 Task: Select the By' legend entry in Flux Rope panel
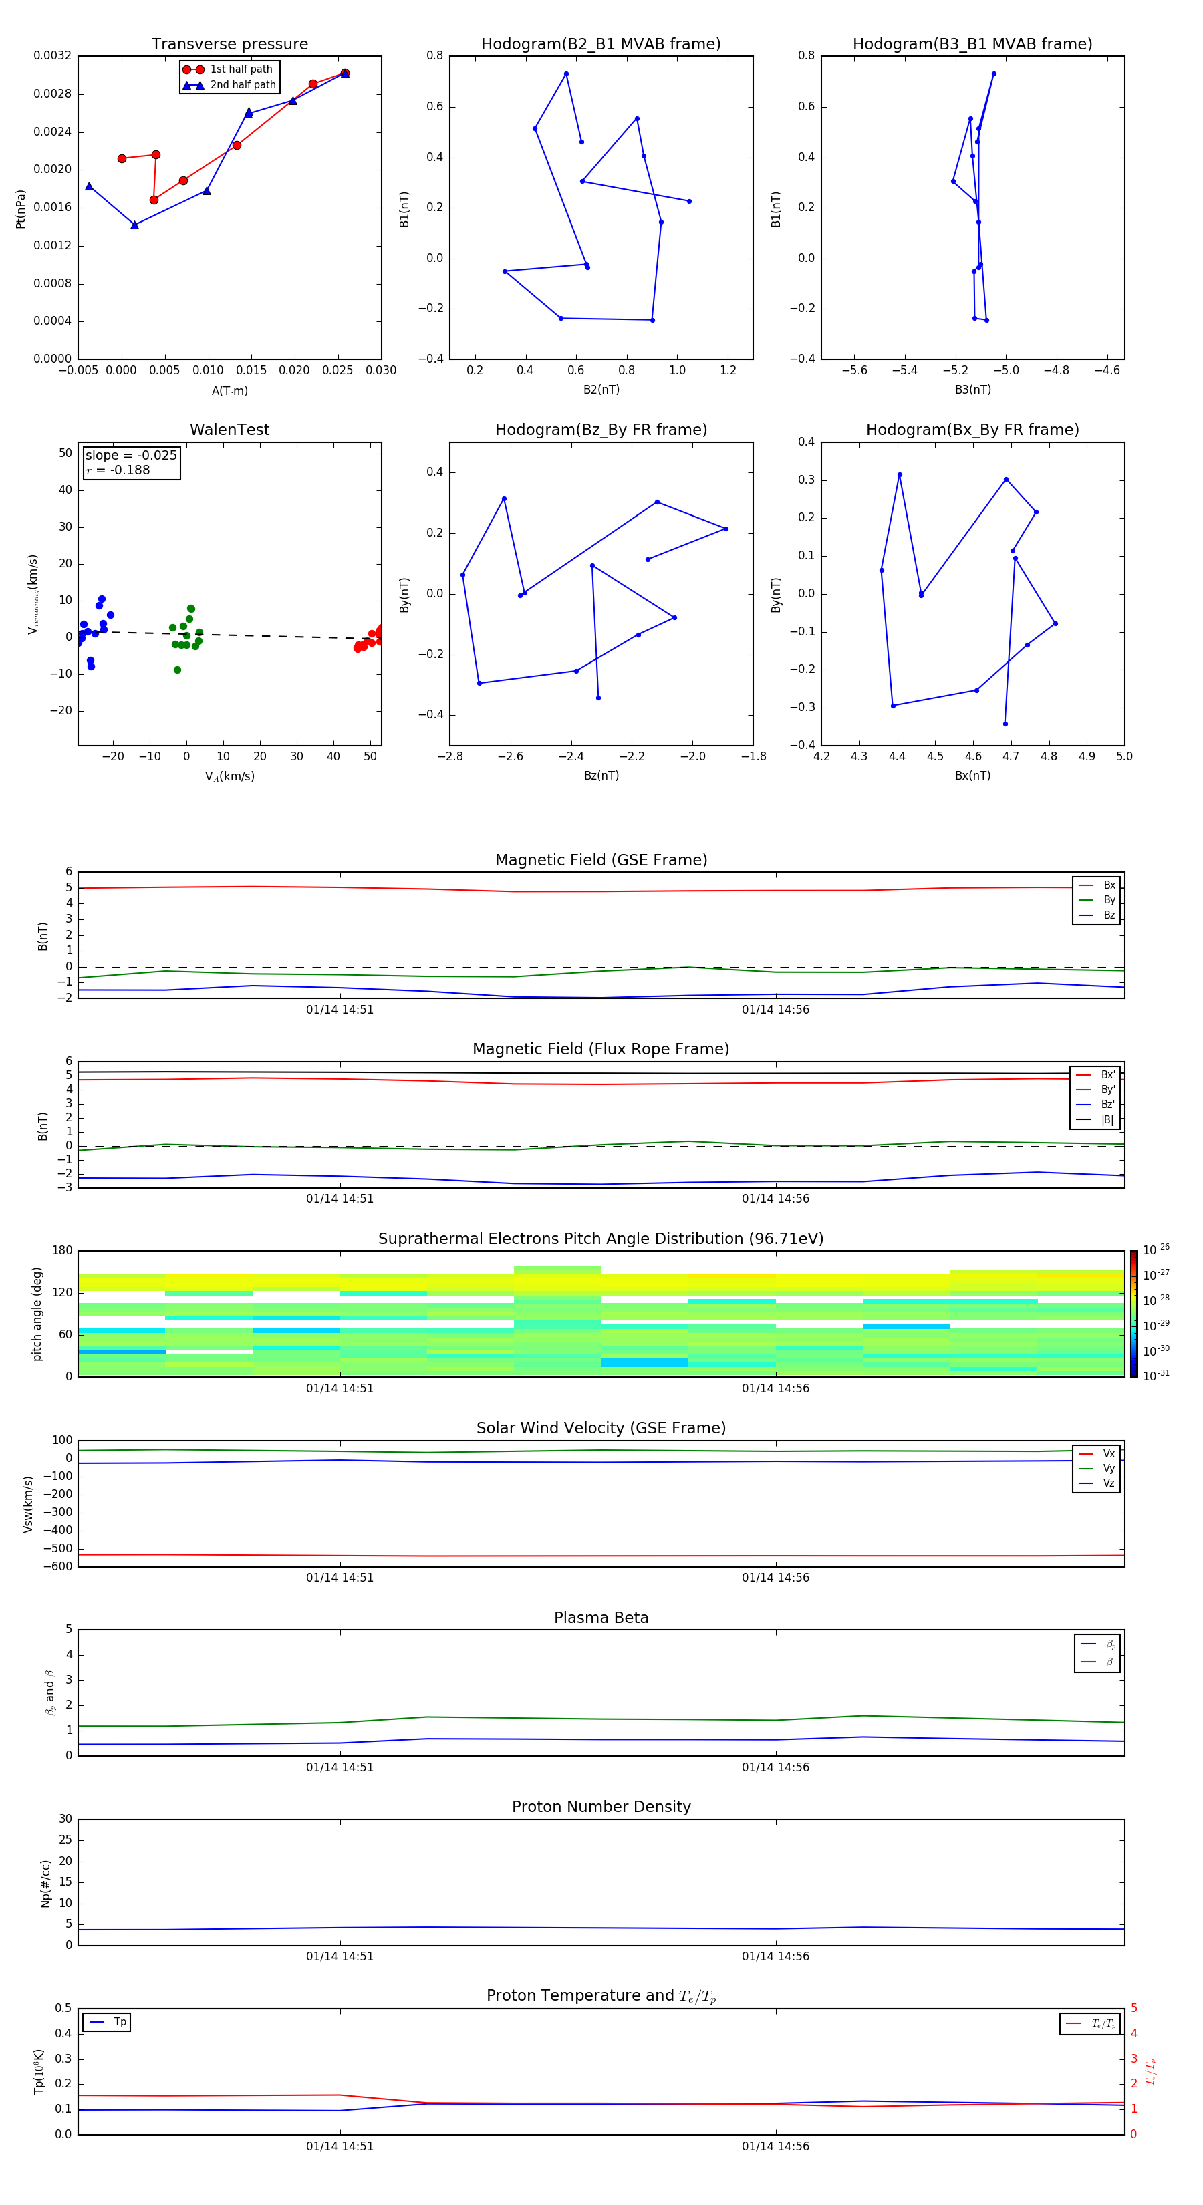click(x=1096, y=1090)
